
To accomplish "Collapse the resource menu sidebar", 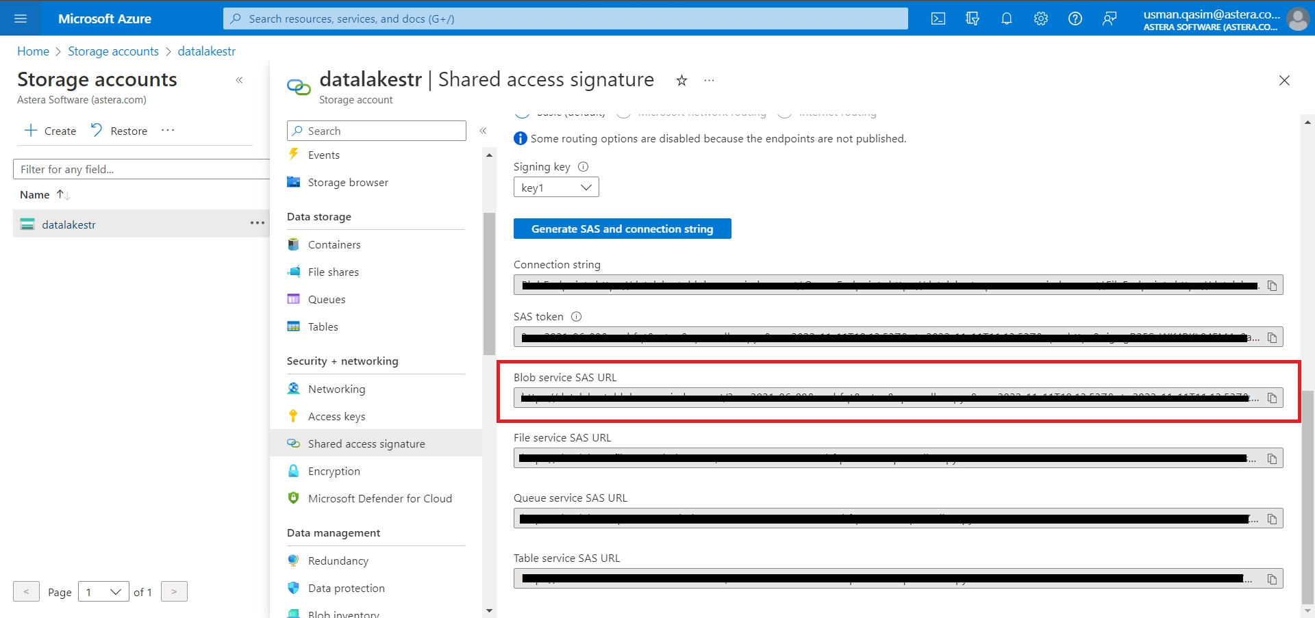I will tap(483, 131).
